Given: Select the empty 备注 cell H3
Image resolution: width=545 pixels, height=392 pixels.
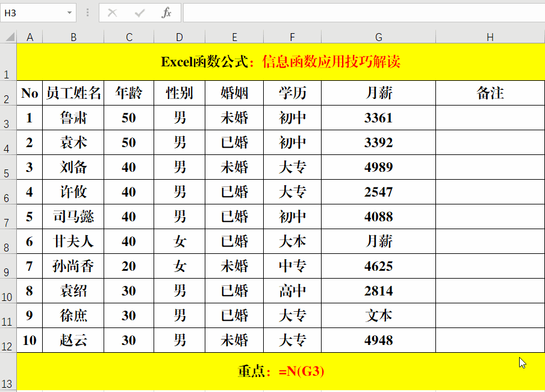Looking at the screenshot, I should pos(490,118).
